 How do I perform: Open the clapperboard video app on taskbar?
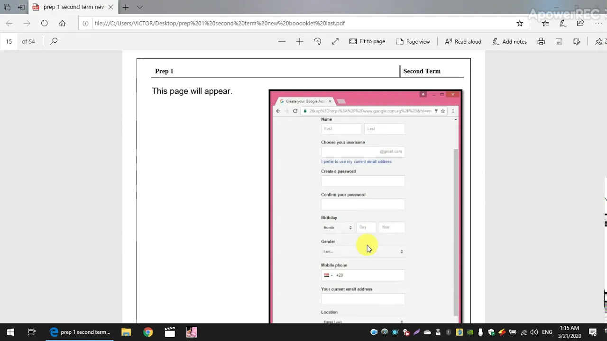(x=170, y=332)
